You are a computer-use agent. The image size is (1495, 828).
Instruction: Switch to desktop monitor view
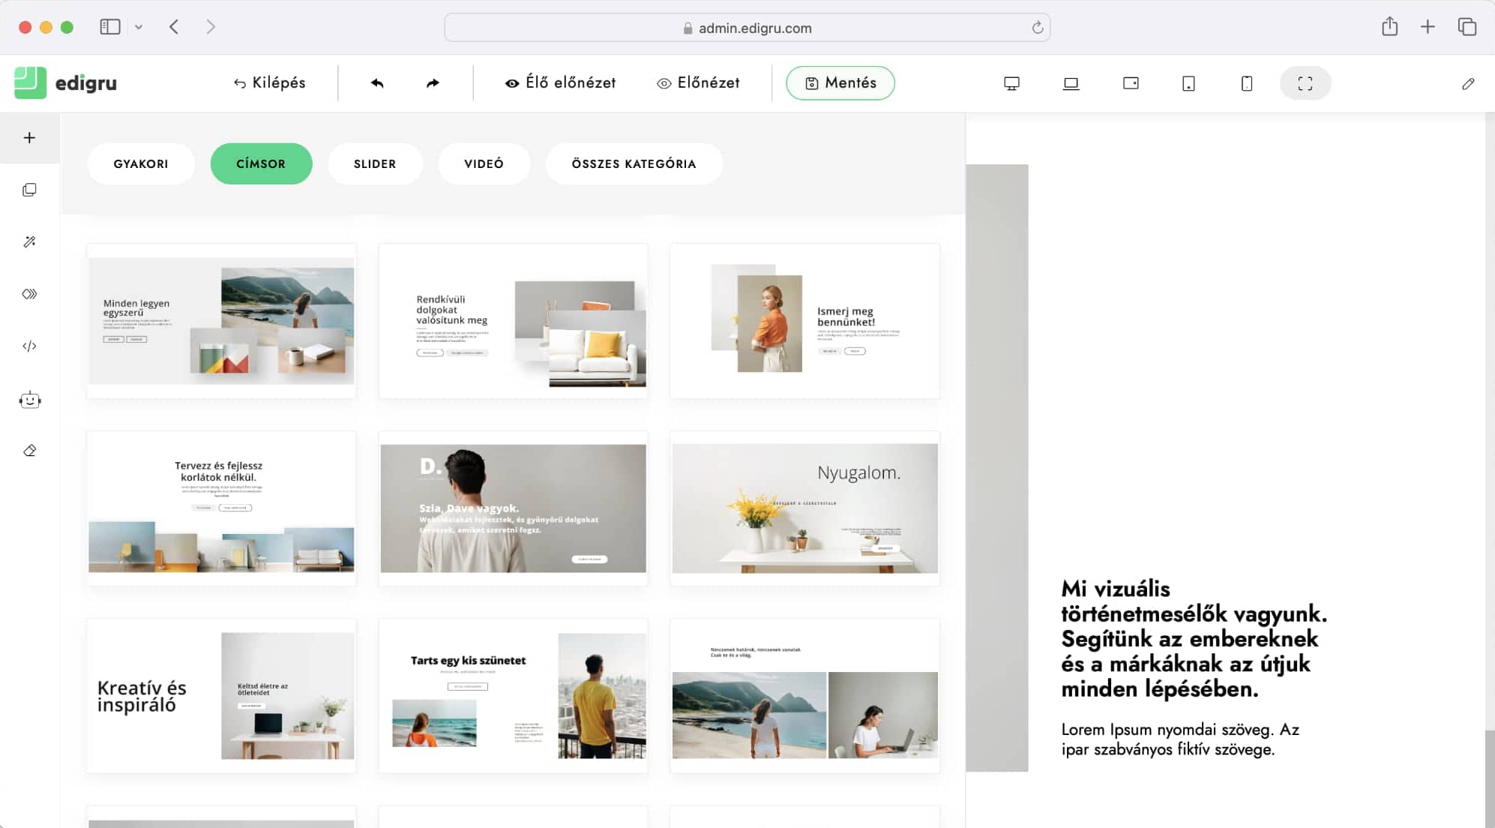[1011, 83]
